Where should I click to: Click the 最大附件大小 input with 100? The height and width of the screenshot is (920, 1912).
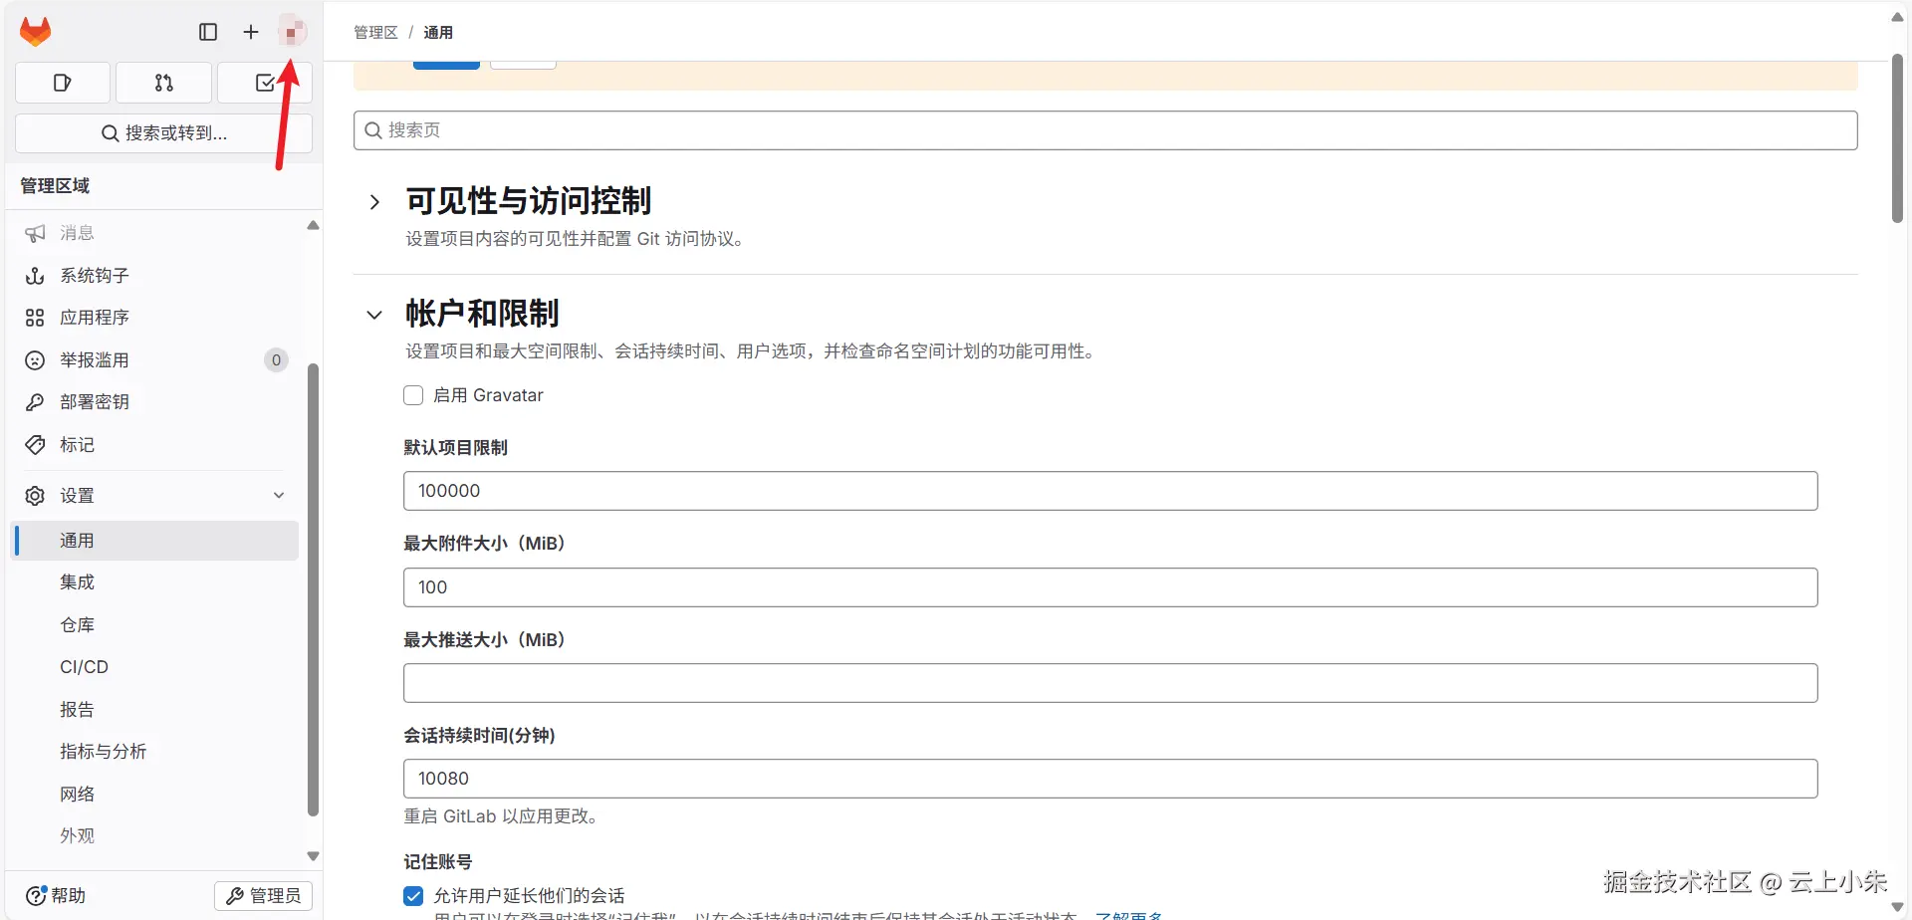1110,587
